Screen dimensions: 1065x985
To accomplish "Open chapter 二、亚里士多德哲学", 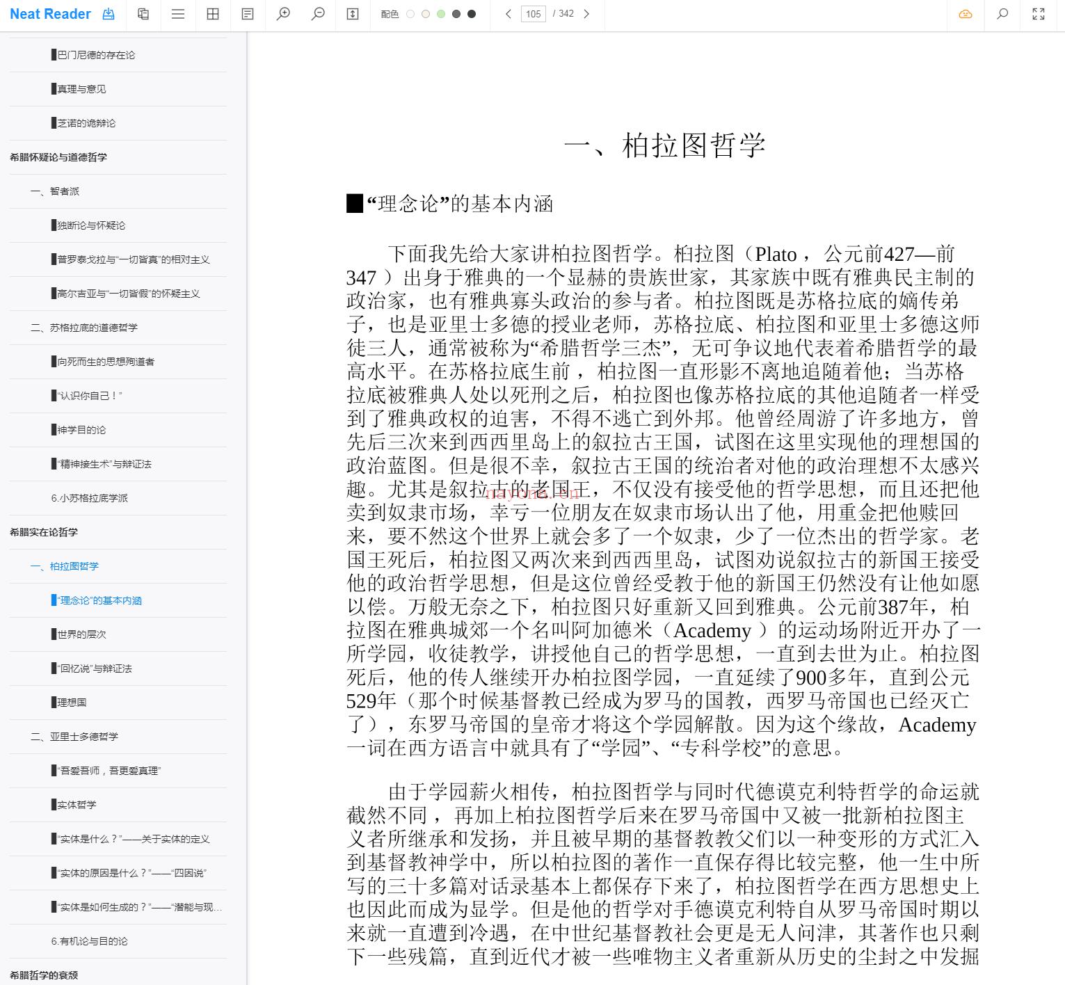I will pos(74,737).
